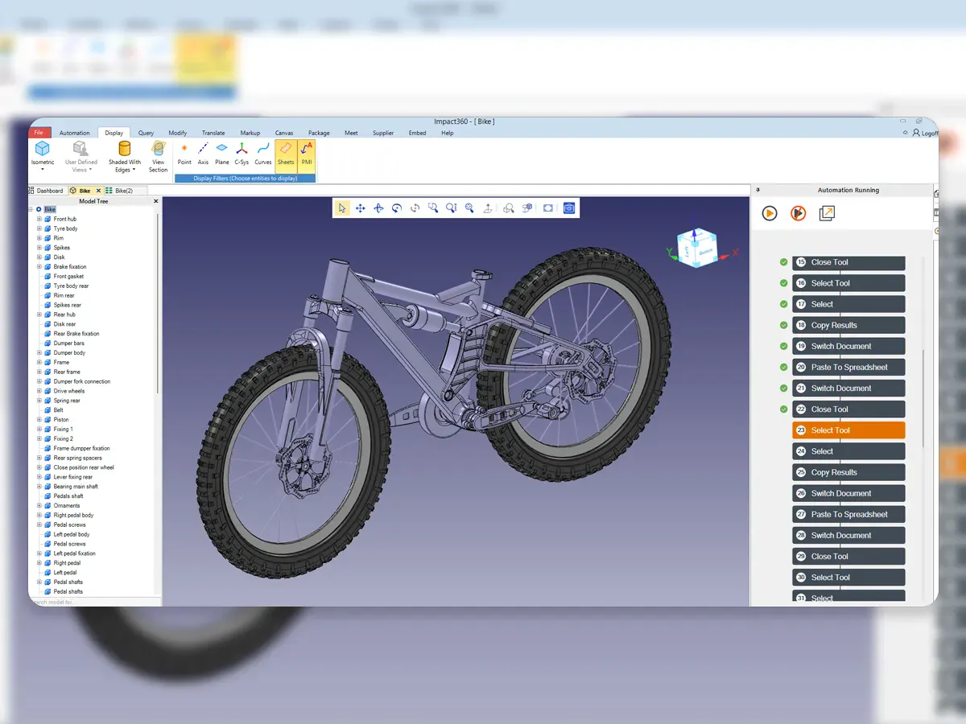Expand the Front hub tree node
Viewport: 966px width, 724px height.
39,219
